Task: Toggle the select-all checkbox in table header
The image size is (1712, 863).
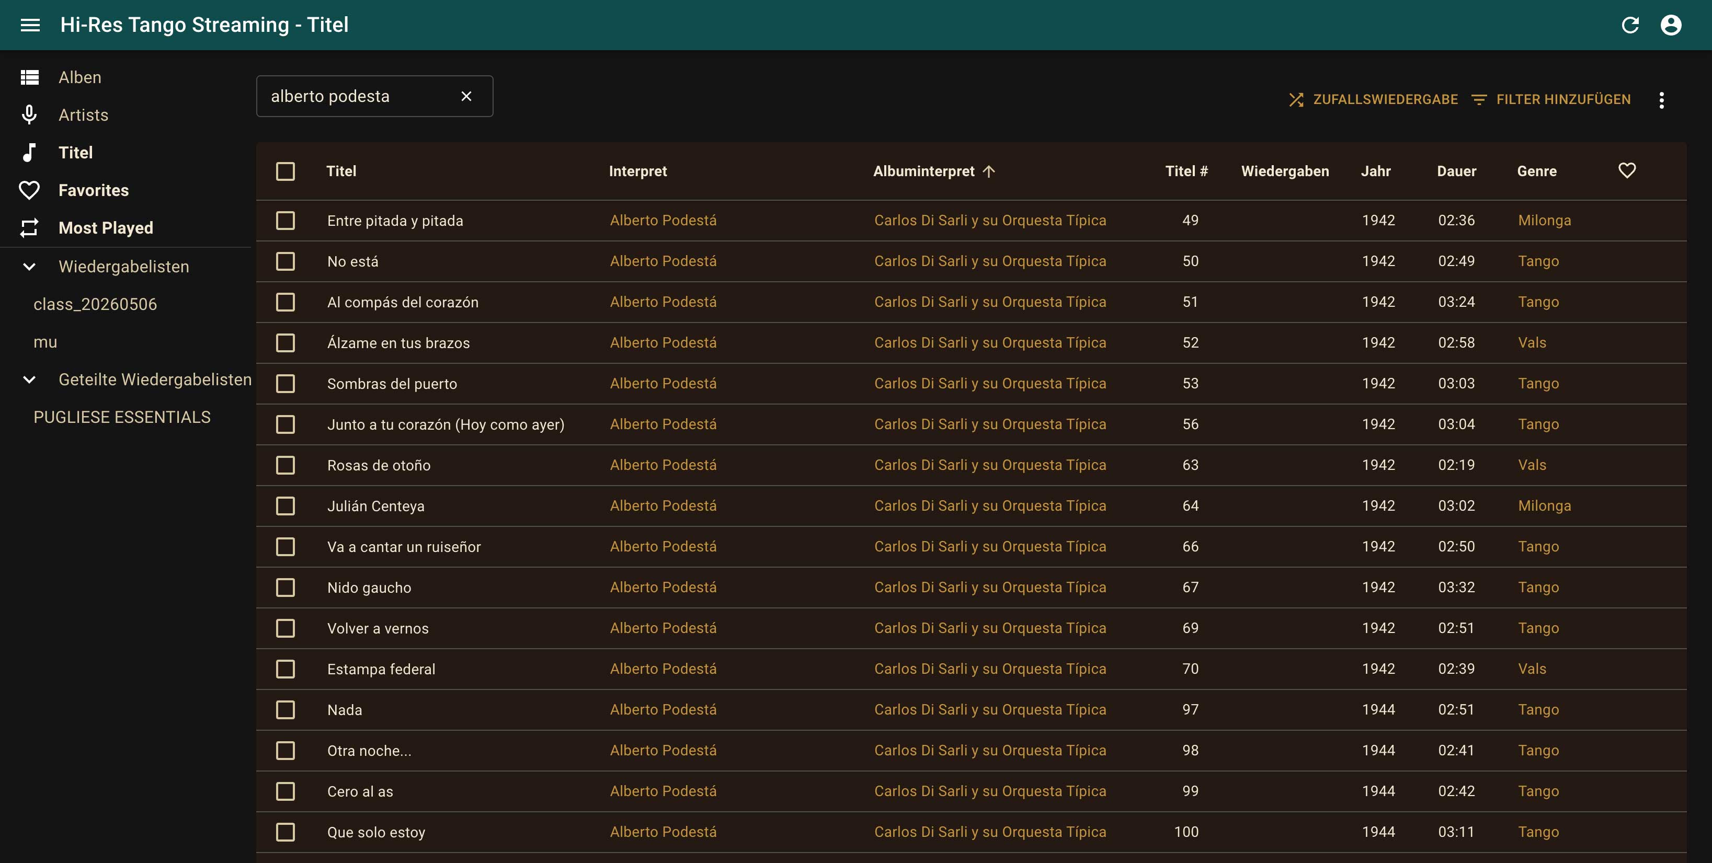Action: pos(286,171)
